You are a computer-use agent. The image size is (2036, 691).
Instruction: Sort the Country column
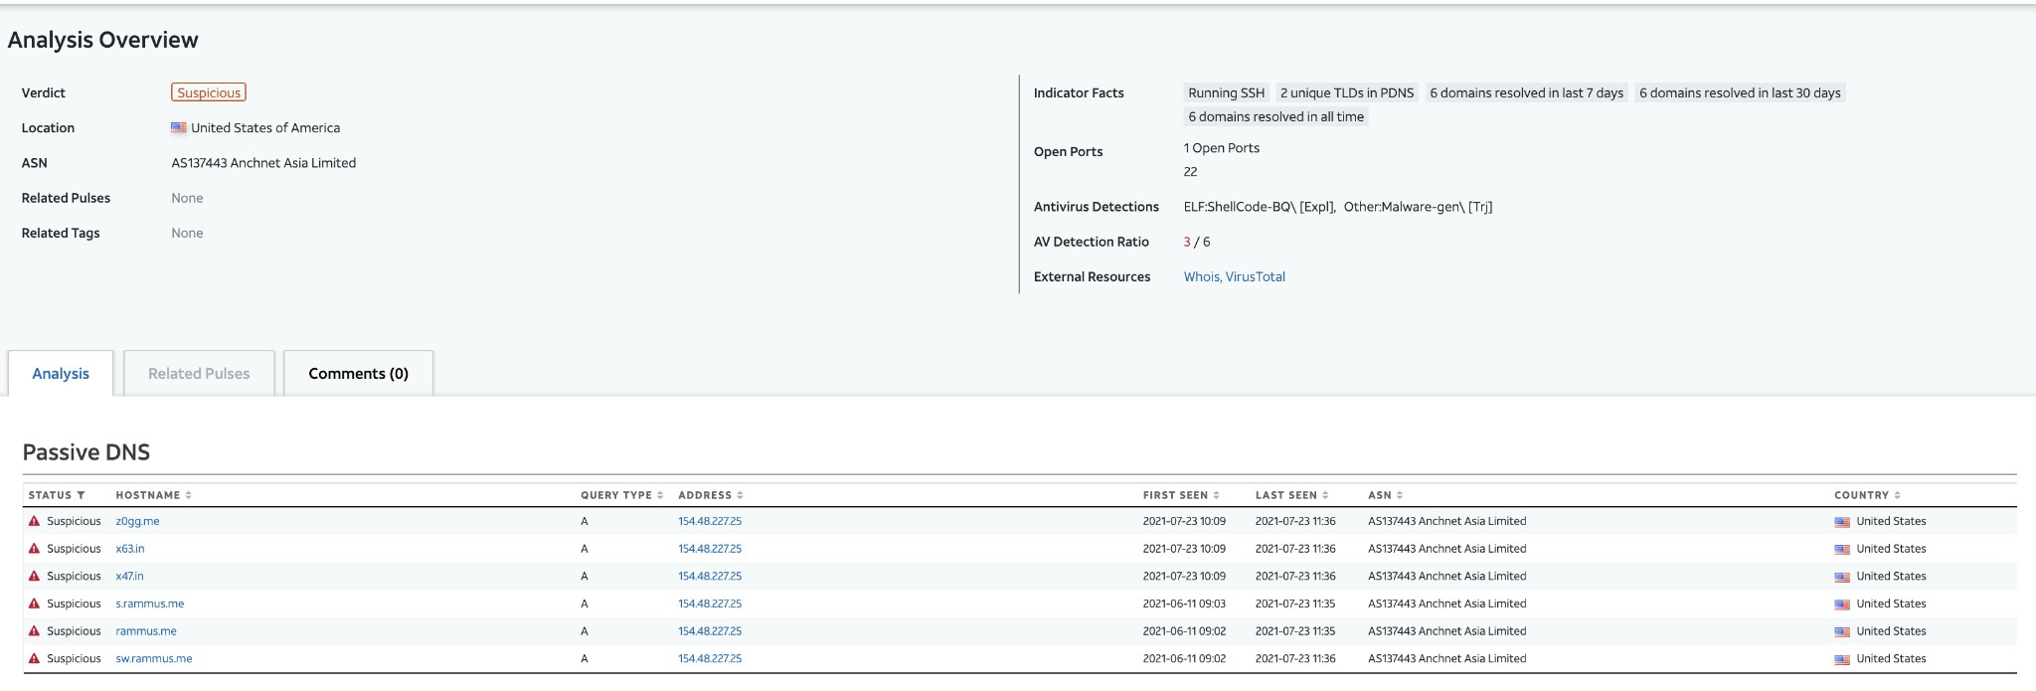pyautogui.click(x=1897, y=495)
